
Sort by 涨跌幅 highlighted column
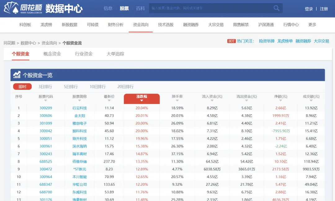click(142, 98)
